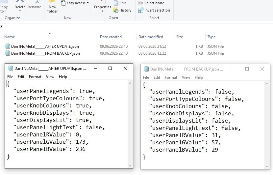Image resolution: width=273 pixels, height=175 pixels.
Task: Click the FROM BACKUP Notepad title icon
Action: click(x=146, y=69)
